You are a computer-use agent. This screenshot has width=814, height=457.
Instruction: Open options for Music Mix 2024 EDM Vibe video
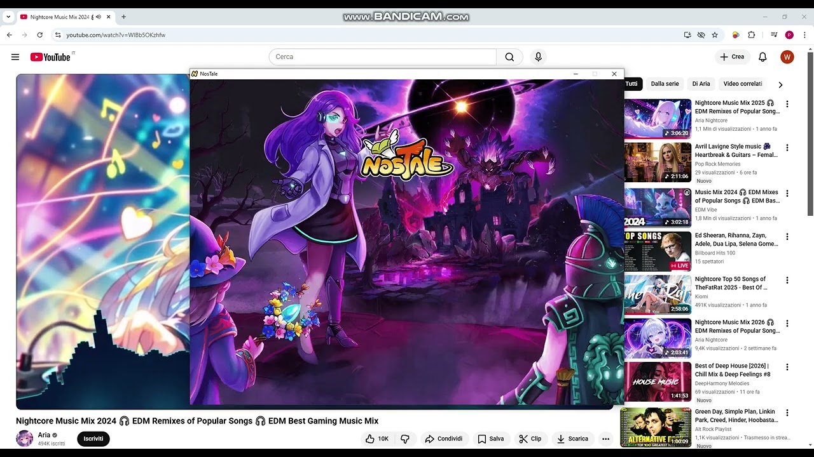point(787,194)
